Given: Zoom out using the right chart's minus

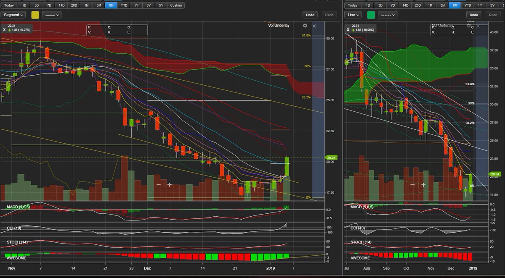Looking at the screenshot, I should pos(413,185).
